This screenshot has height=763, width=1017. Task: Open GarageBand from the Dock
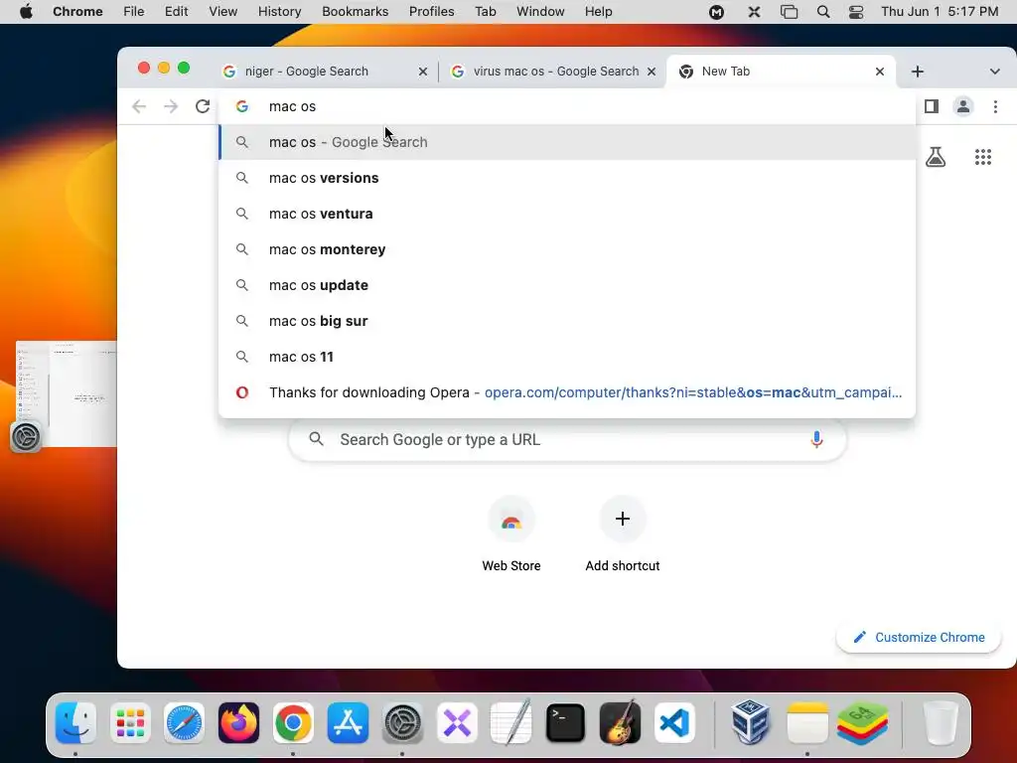point(620,723)
